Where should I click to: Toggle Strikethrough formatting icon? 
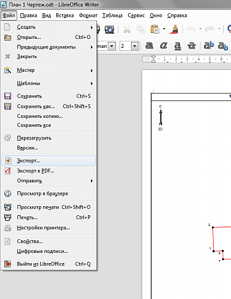point(192,46)
